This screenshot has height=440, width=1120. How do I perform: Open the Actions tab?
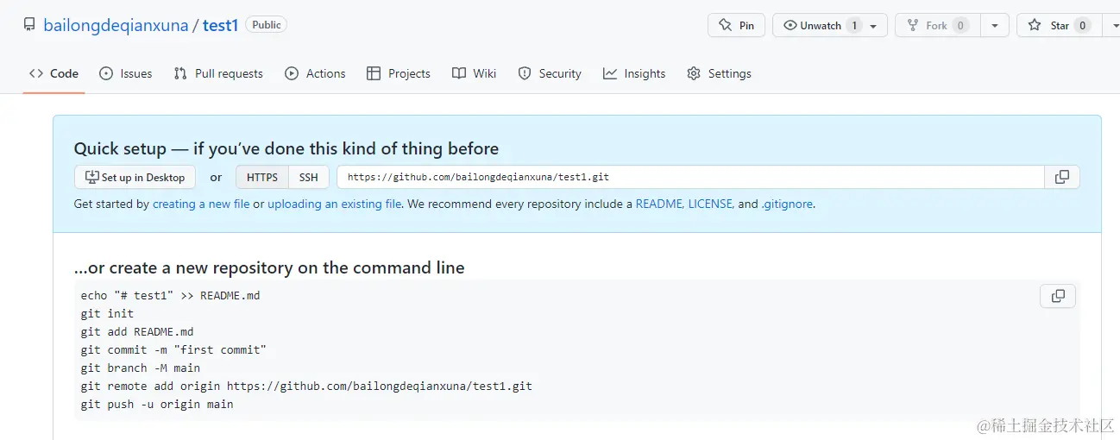[x=315, y=73]
